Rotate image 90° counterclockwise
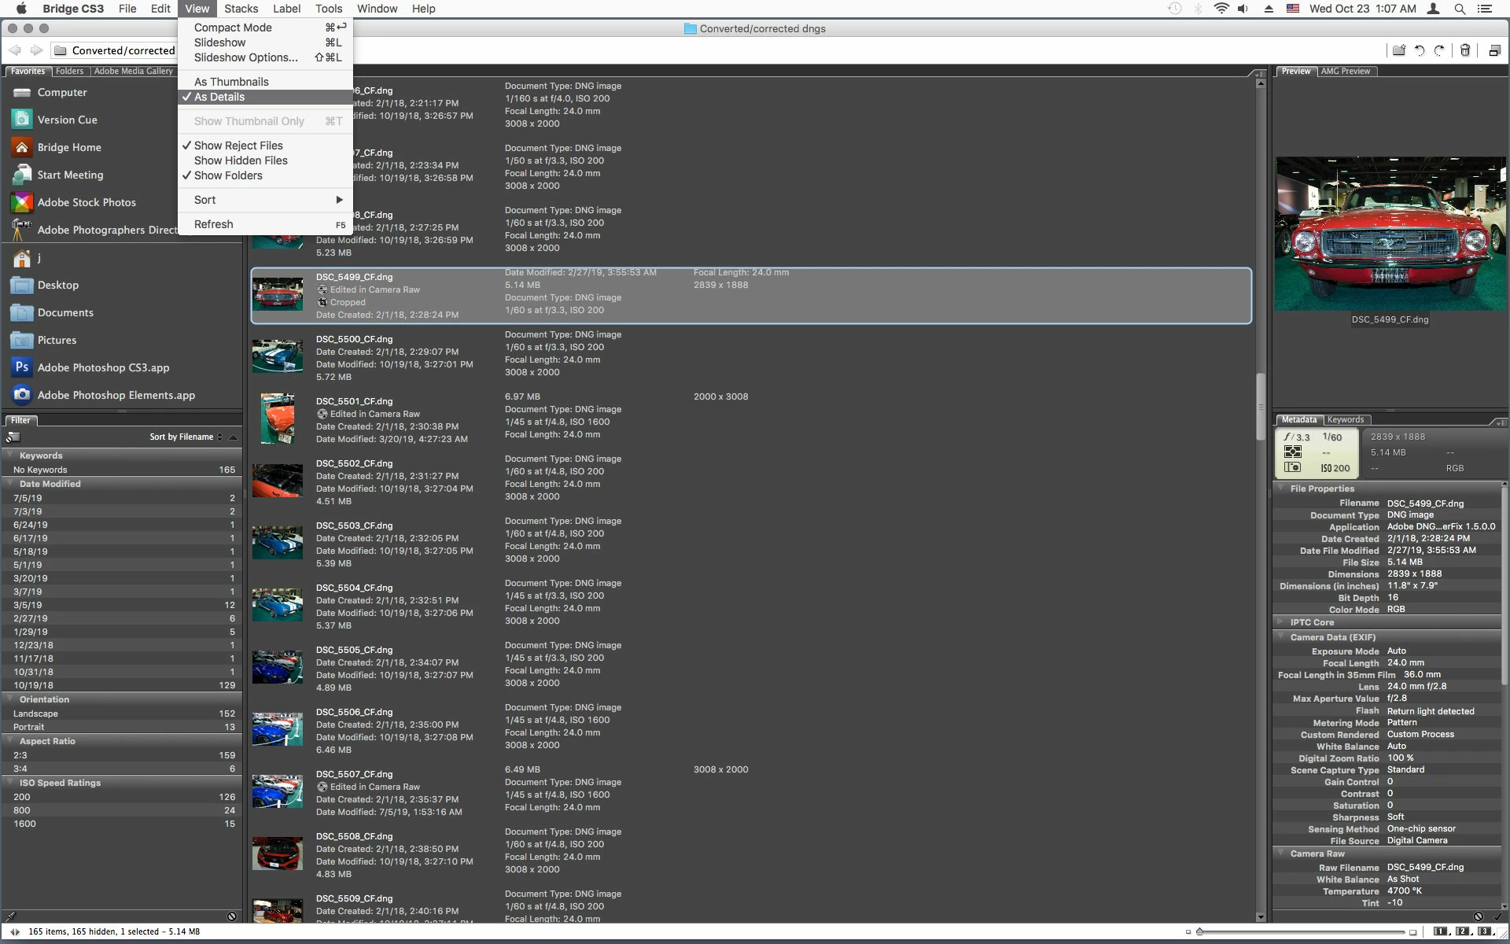Image resolution: width=1510 pixels, height=944 pixels. [1420, 50]
